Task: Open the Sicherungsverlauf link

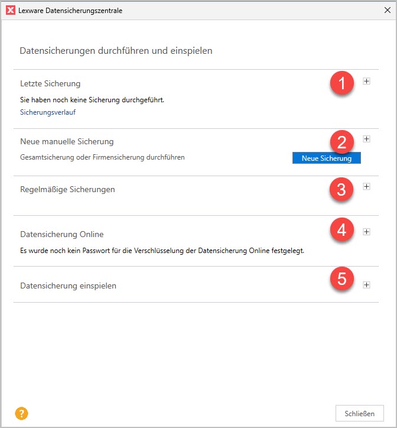Action: click(48, 112)
